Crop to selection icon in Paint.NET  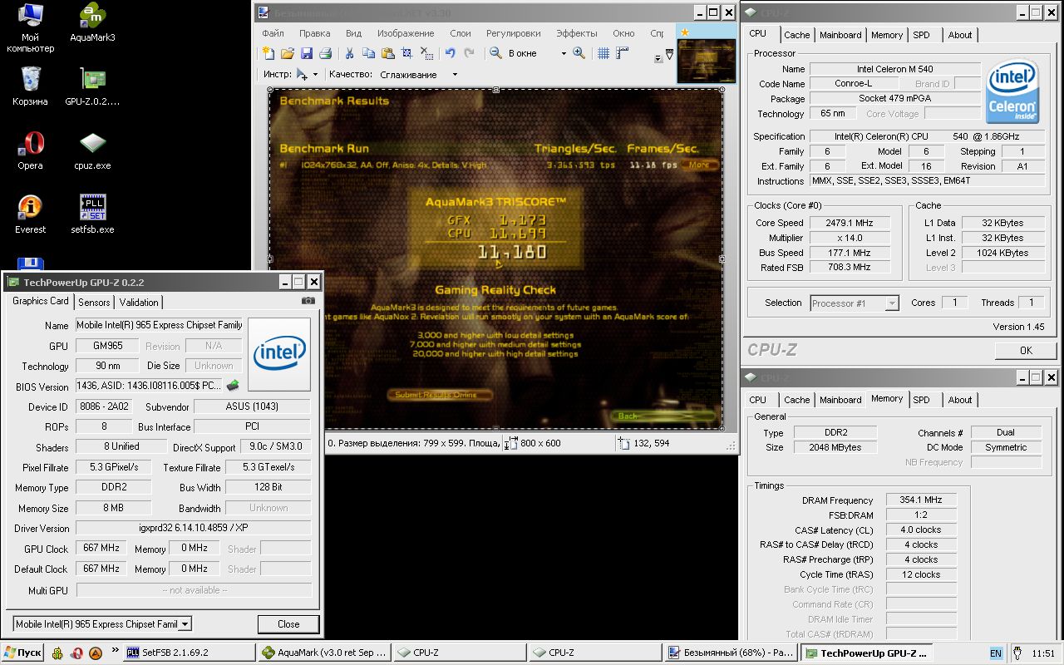pyautogui.click(x=407, y=53)
